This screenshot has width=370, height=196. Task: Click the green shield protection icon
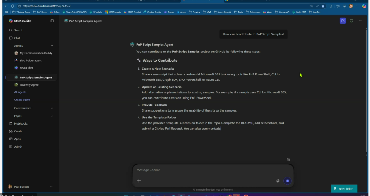point(352,21)
